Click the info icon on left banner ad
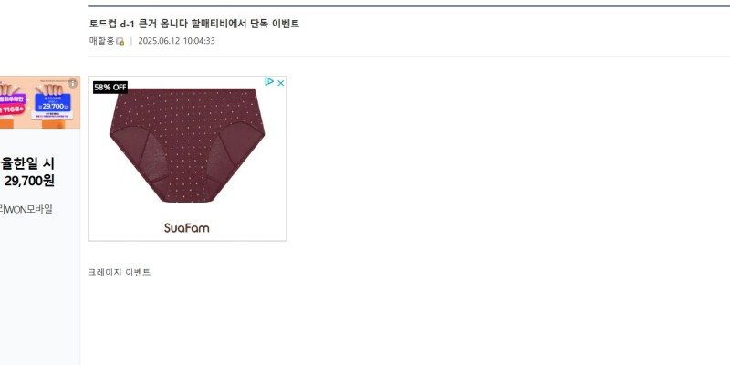 pos(73,84)
